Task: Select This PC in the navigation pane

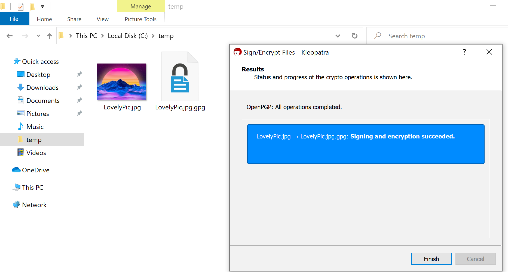Action: [33, 188]
